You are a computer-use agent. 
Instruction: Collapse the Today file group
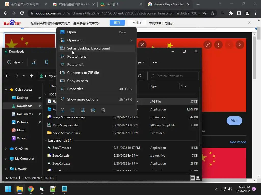click(x=46, y=94)
